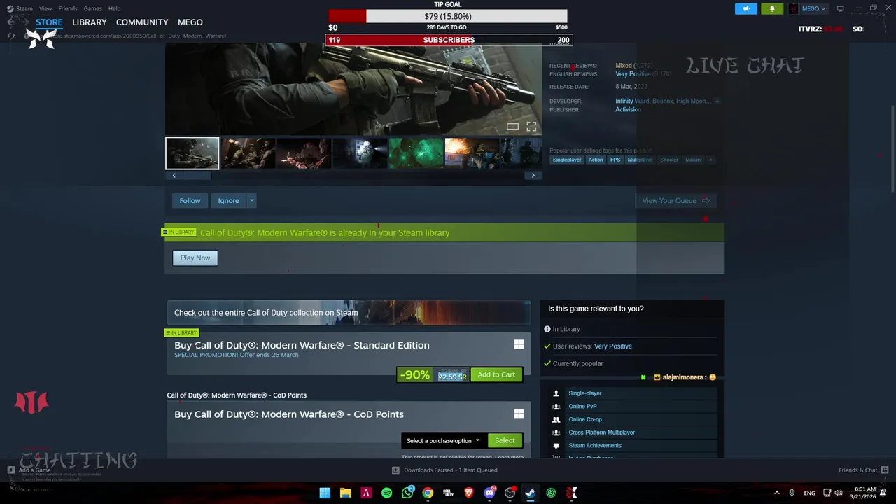Open the Friends menu
896x504 pixels.
click(68, 8)
